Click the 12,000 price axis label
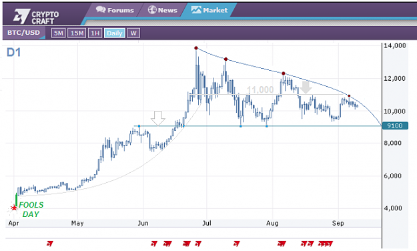 pos(395,79)
